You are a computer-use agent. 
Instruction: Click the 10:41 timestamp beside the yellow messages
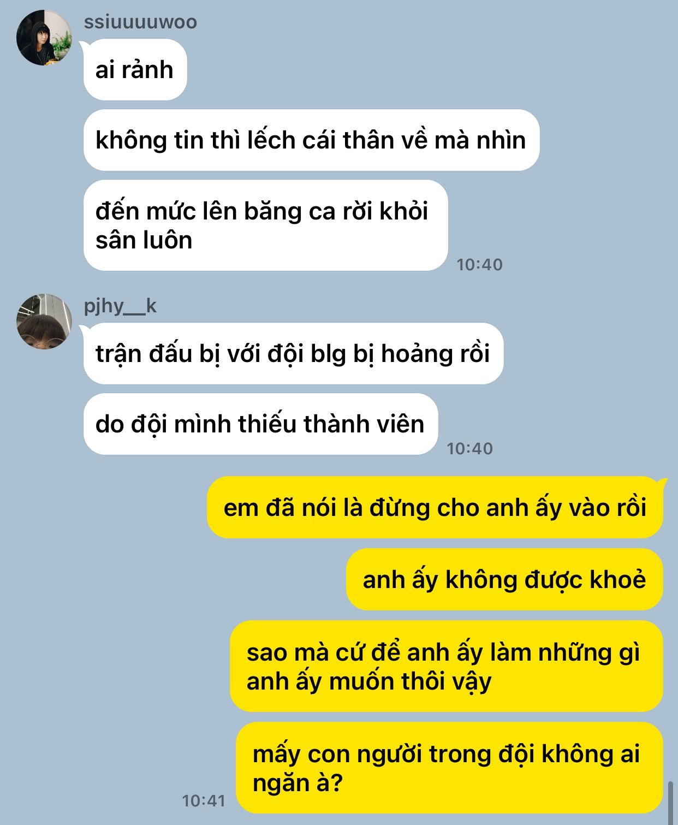204,801
